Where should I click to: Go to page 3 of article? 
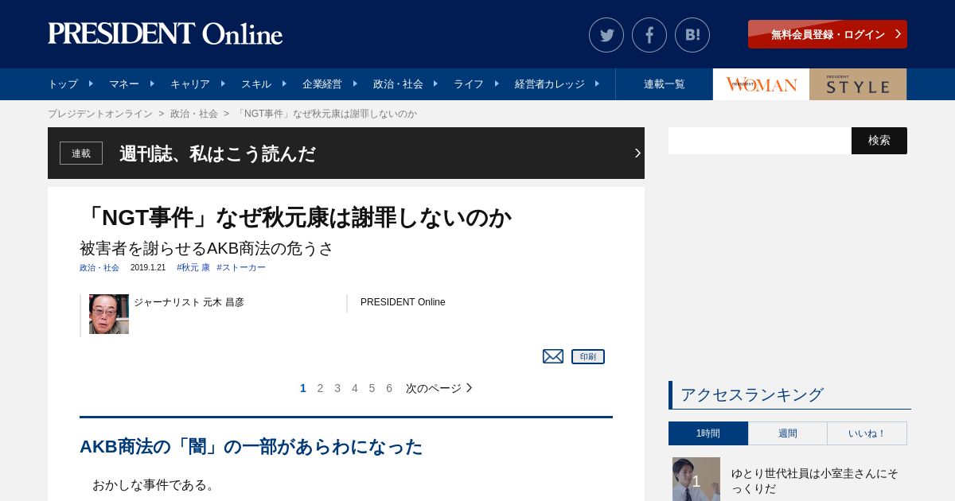(x=337, y=388)
